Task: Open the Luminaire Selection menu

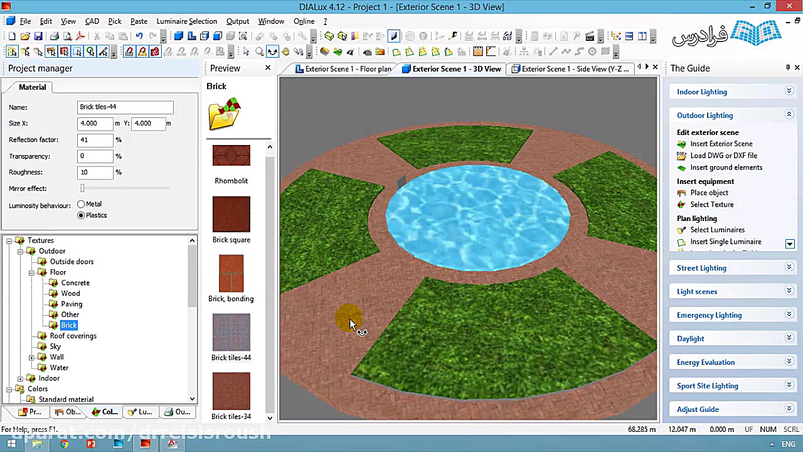Action: 186,21
